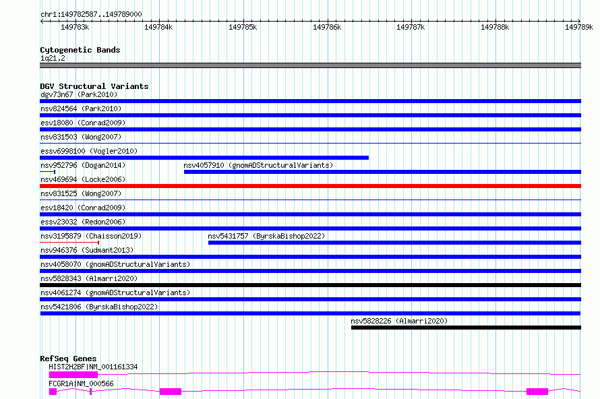Click the blue dgv73n67 variant bar
The height and width of the screenshot is (399, 600).
tap(310, 101)
